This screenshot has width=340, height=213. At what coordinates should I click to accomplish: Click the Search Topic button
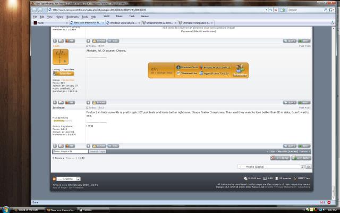click(x=98, y=151)
